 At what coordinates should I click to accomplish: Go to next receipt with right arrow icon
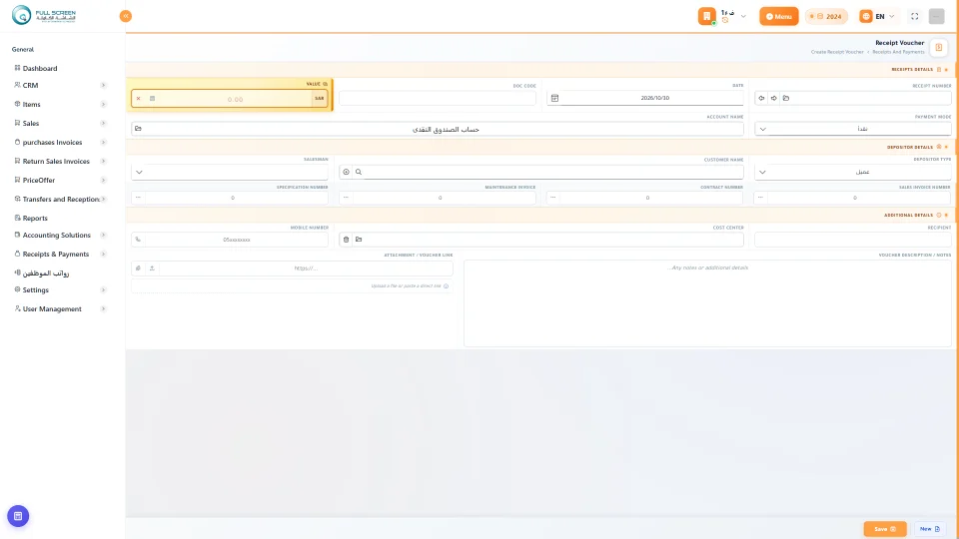click(x=773, y=98)
